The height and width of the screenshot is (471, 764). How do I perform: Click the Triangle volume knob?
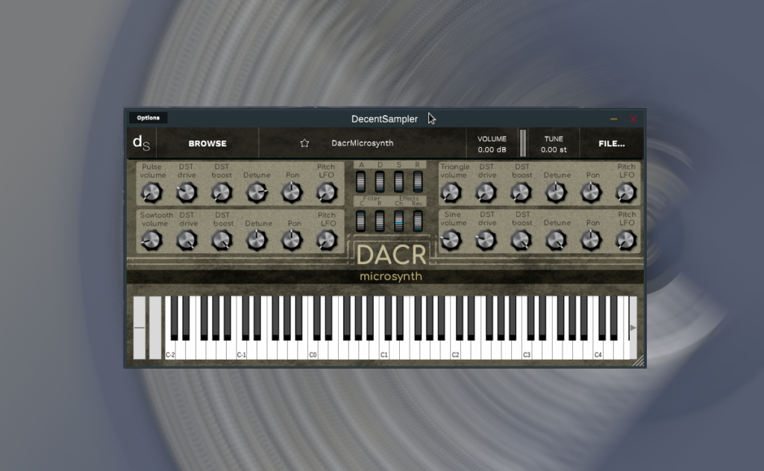pyautogui.click(x=451, y=193)
